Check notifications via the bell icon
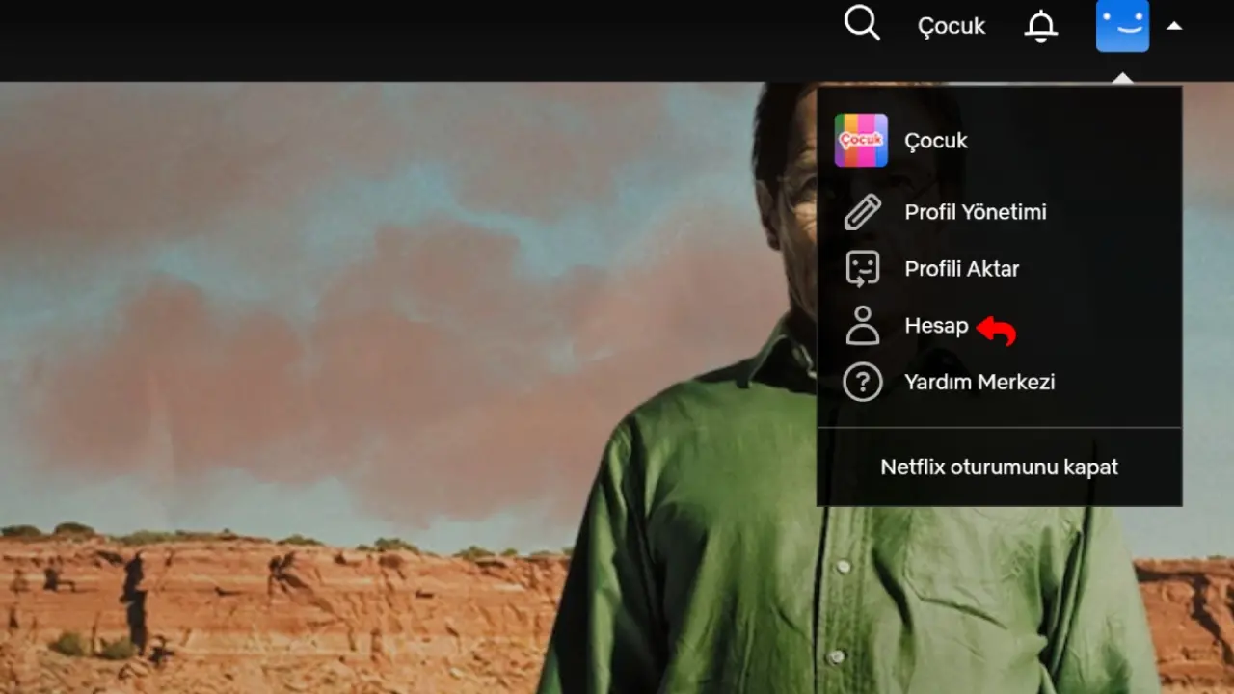Viewport: 1234px width, 694px height. 1040,26
